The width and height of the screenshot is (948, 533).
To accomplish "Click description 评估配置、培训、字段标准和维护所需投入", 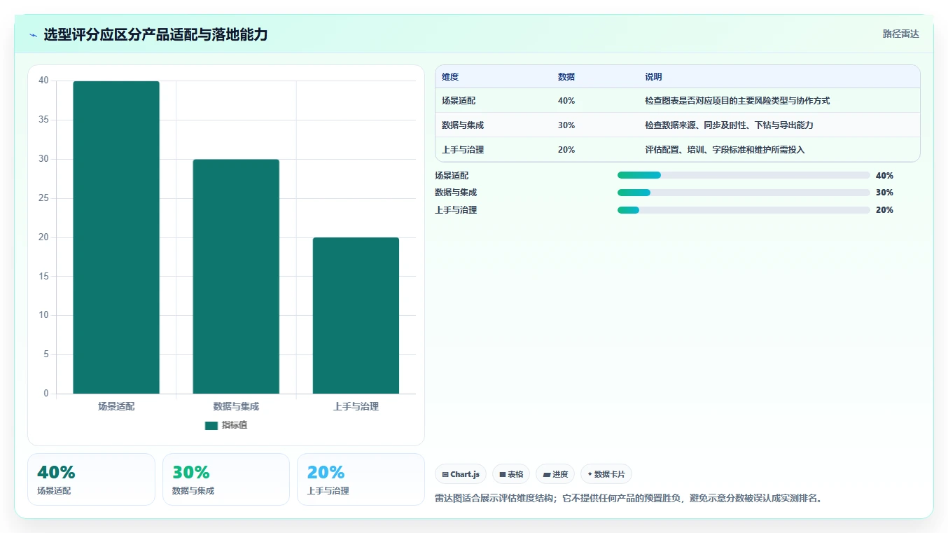I will tap(725, 150).
